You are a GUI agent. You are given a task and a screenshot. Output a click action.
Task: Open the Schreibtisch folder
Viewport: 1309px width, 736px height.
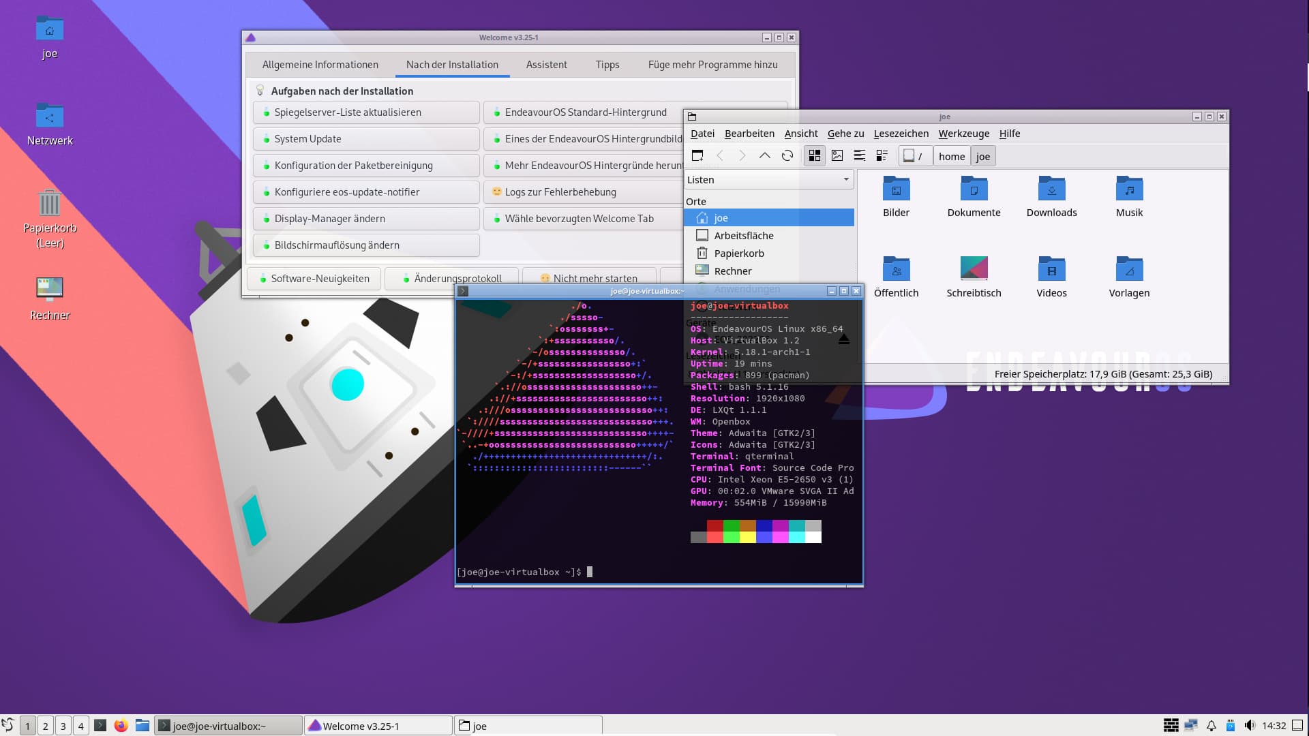974,277
